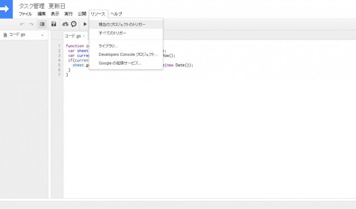Open Developers Console プロジェクト... entry

tap(128, 54)
